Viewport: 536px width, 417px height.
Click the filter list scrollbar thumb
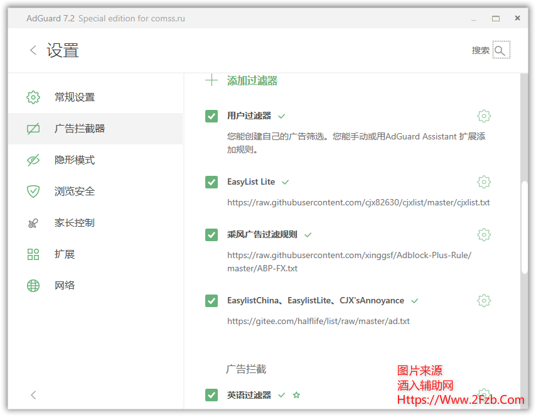524,227
